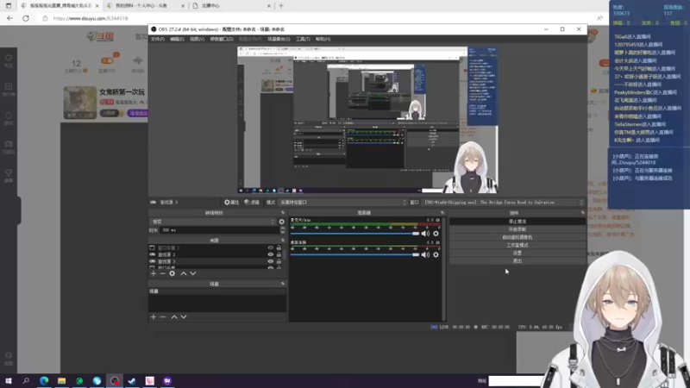This screenshot has width=690, height=388.
Task: Toggle visibility eye of 游戏源 2 source
Action: point(271,254)
